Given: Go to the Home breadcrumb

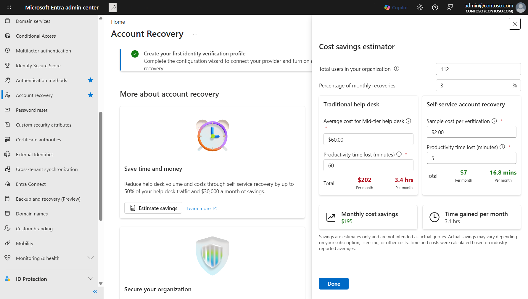Looking at the screenshot, I should 118,22.
